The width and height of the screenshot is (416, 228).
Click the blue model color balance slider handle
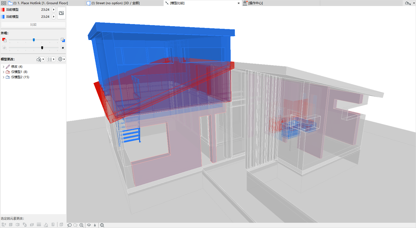coord(34,40)
